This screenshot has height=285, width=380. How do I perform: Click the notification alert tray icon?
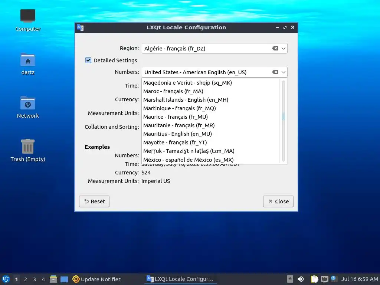tap(334, 279)
